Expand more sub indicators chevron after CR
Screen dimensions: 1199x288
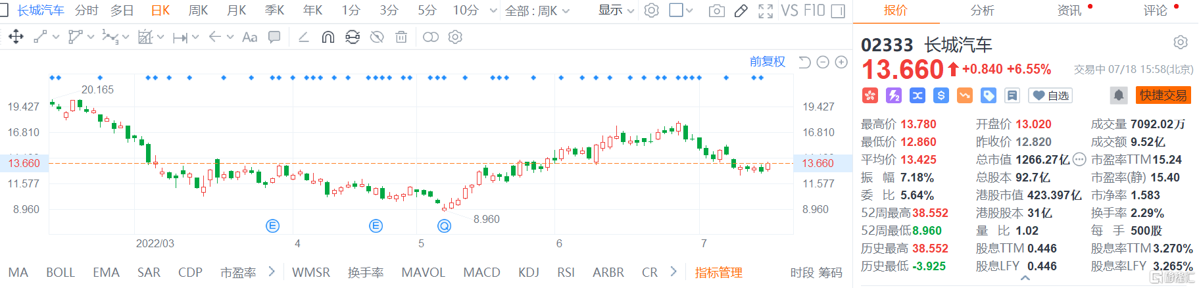click(x=673, y=272)
